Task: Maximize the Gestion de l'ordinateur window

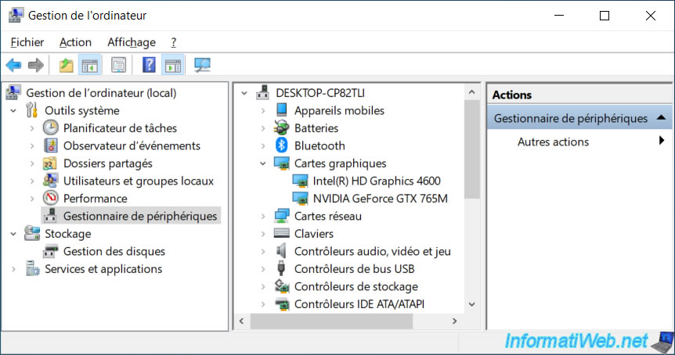Action: (x=605, y=16)
